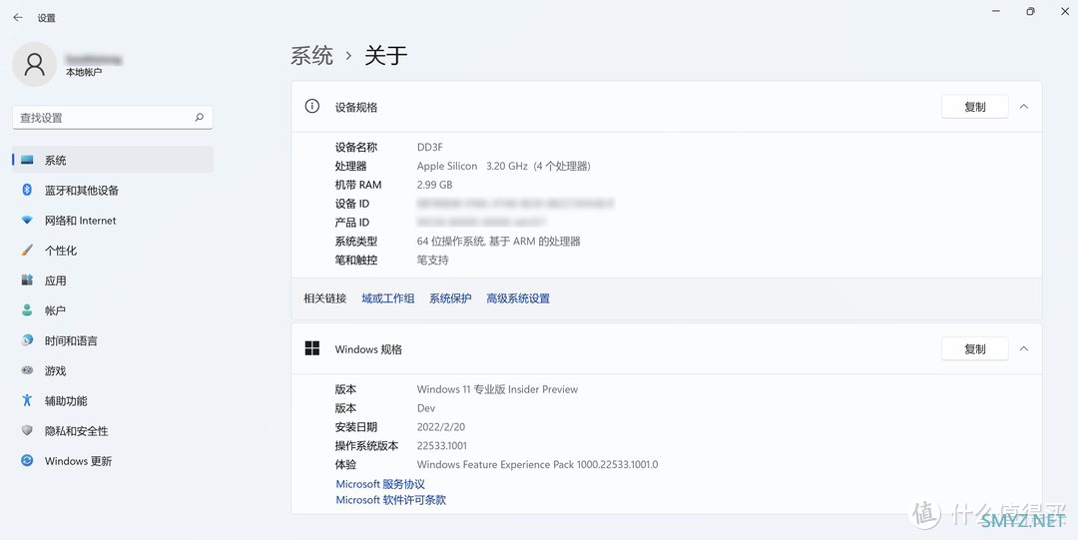
Task: Click the Accounts person icon
Action: 27,310
